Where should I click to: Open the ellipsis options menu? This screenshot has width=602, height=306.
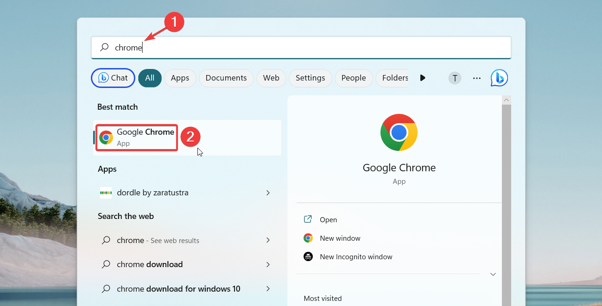click(x=476, y=78)
